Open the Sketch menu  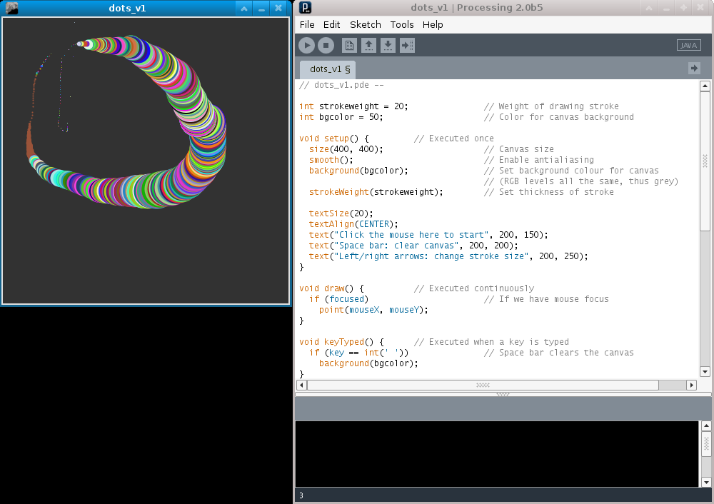pos(365,24)
